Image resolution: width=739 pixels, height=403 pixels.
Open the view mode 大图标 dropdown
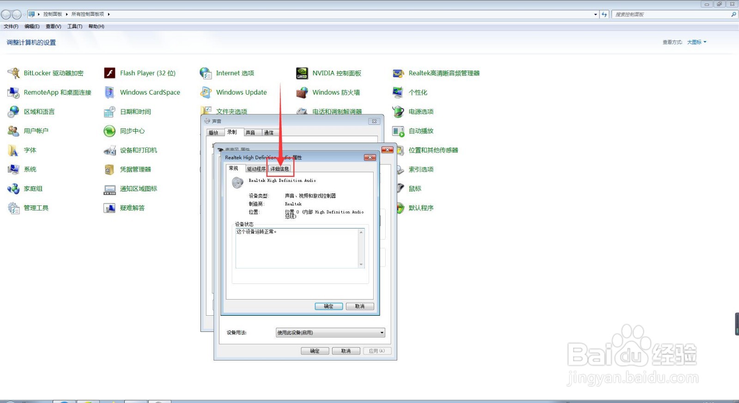click(697, 42)
